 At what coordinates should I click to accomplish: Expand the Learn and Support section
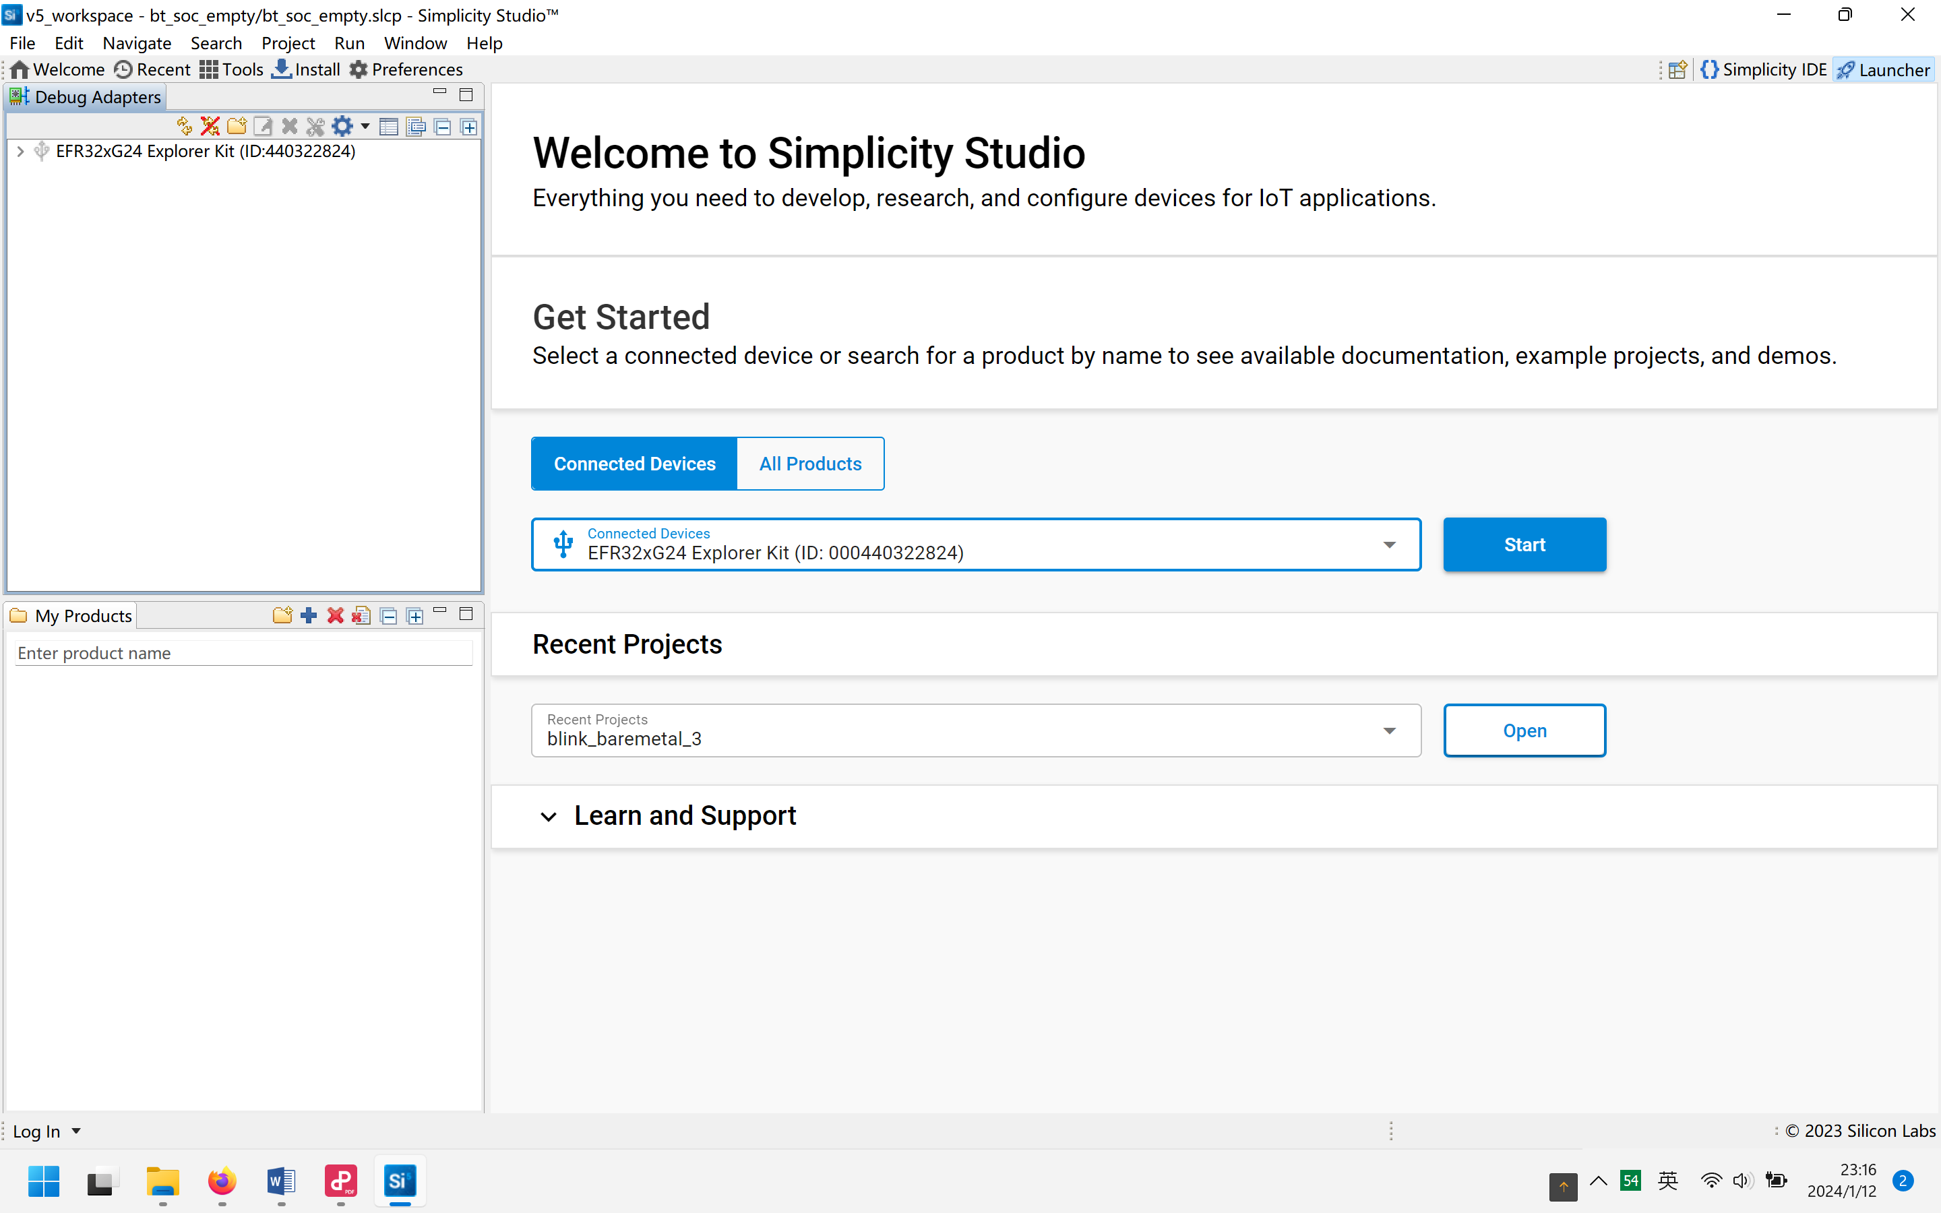click(548, 817)
